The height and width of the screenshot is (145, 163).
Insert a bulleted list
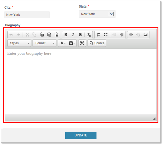[106, 35]
